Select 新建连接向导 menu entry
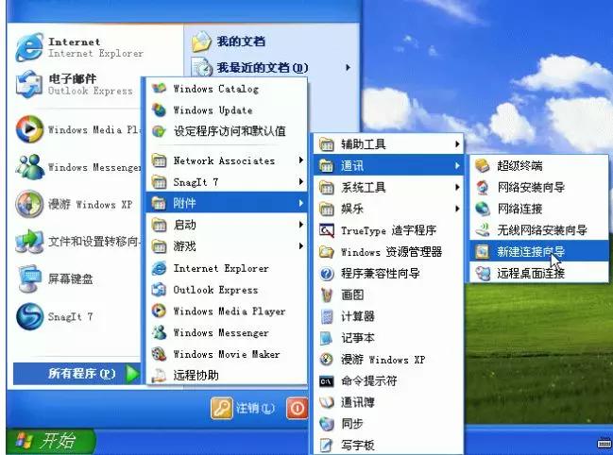Image resolution: width=613 pixels, height=455 pixels. 531,252
